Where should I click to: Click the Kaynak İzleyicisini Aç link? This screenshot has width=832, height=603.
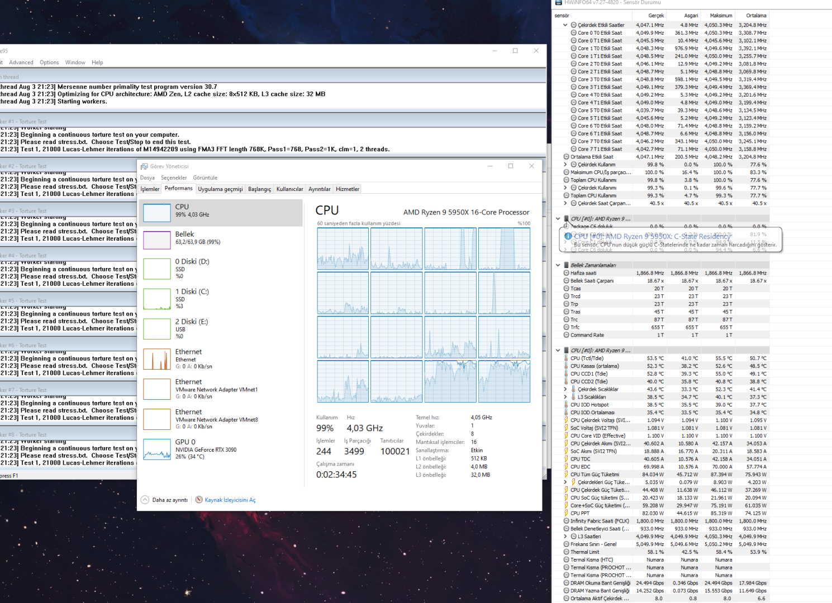pyautogui.click(x=230, y=500)
